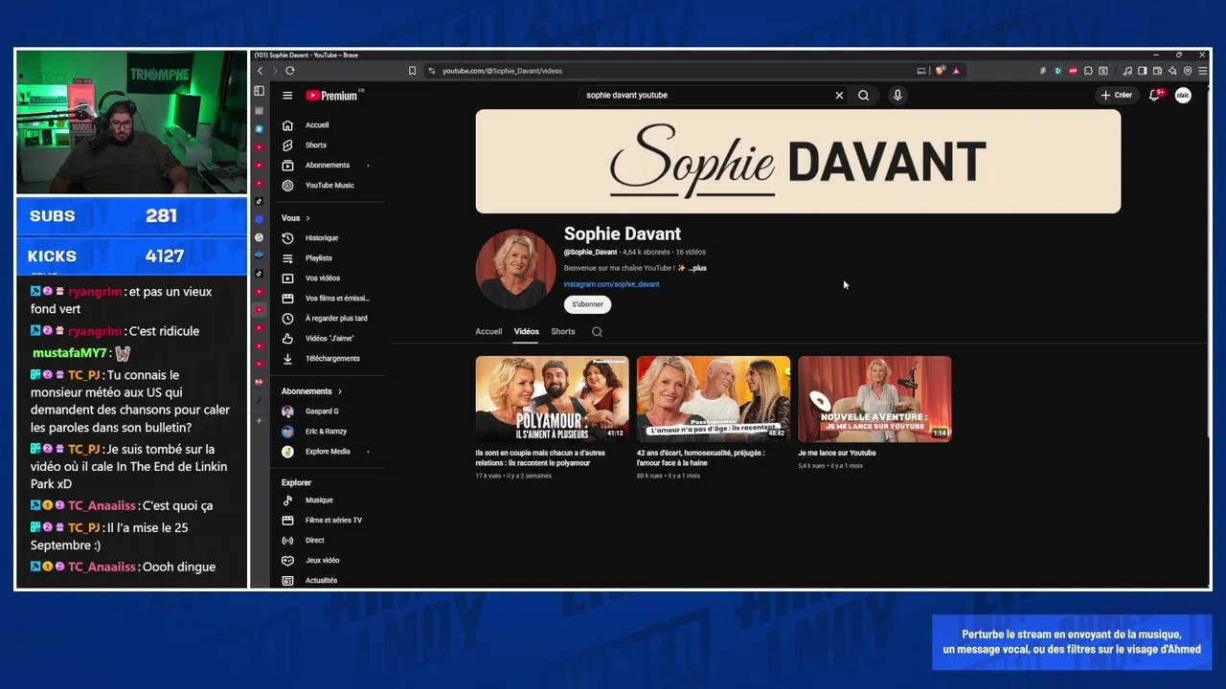Viewport: 1226px width, 689px height.
Task: Start voice search with microphone
Action: click(x=897, y=96)
